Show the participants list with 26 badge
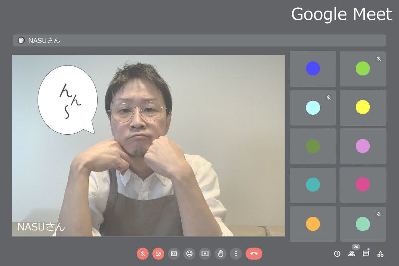The height and width of the screenshot is (266, 399). click(x=351, y=254)
